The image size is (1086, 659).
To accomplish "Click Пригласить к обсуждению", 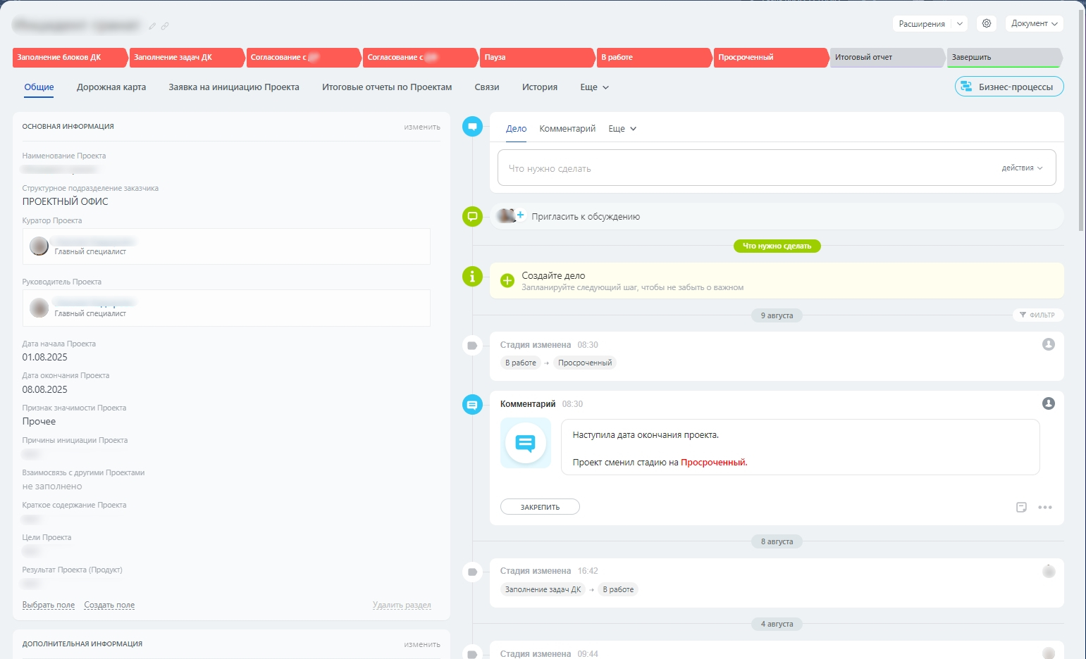I will click(586, 217).
